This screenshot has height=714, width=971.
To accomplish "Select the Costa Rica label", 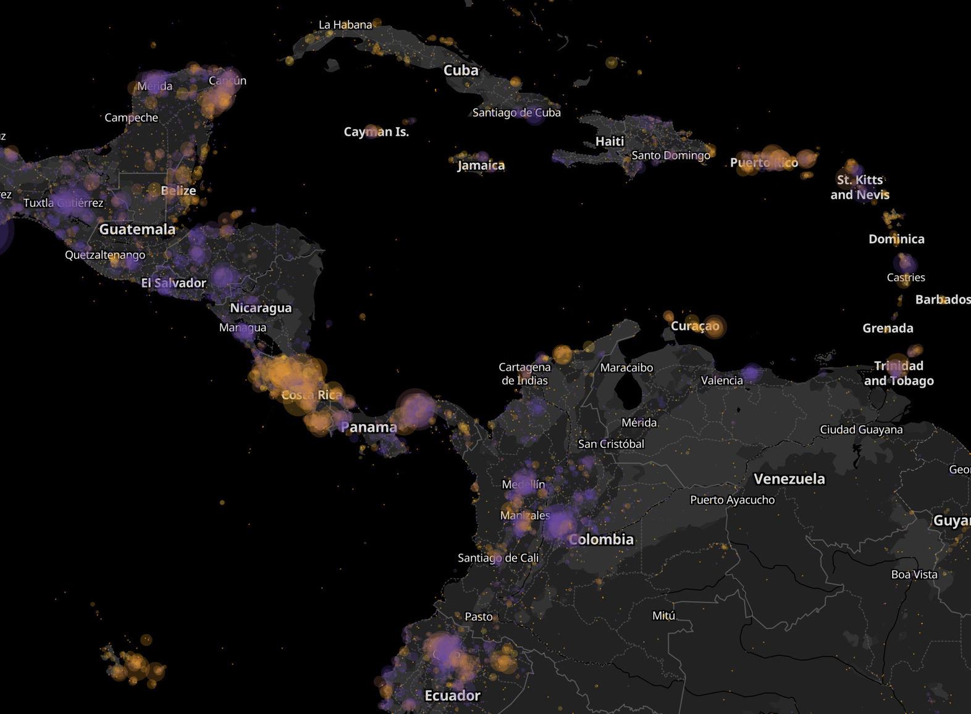I will pyautogui.click(x=312, y=395).
